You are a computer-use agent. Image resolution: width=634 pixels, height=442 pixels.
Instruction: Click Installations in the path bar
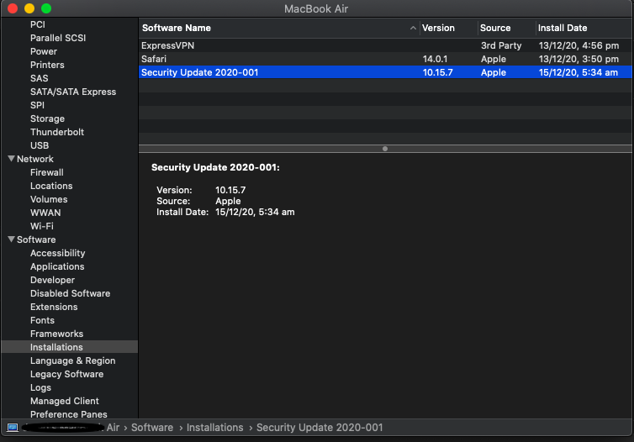214,428
